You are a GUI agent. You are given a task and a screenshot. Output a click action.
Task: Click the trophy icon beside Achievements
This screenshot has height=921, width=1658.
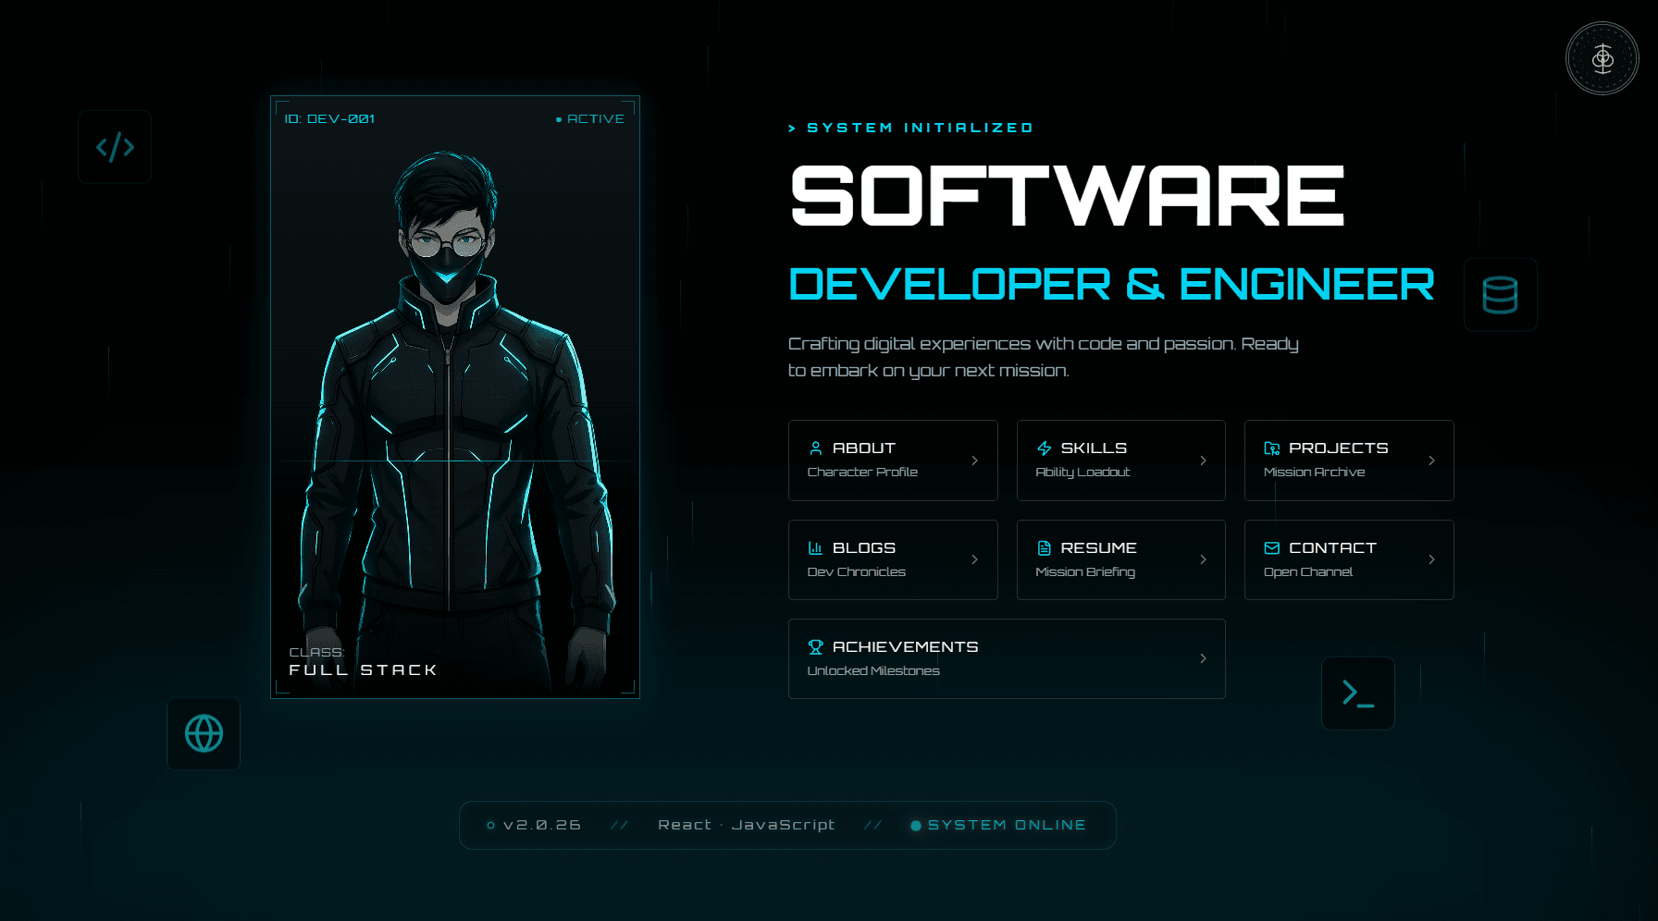click(815, 646)
